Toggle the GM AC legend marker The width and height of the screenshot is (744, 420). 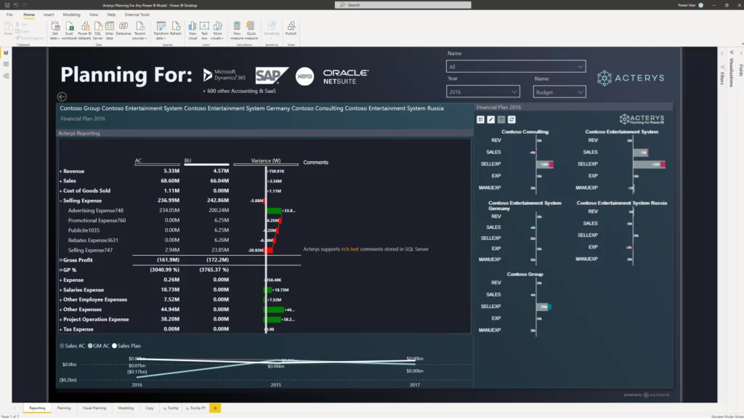[x=90, y=346]
